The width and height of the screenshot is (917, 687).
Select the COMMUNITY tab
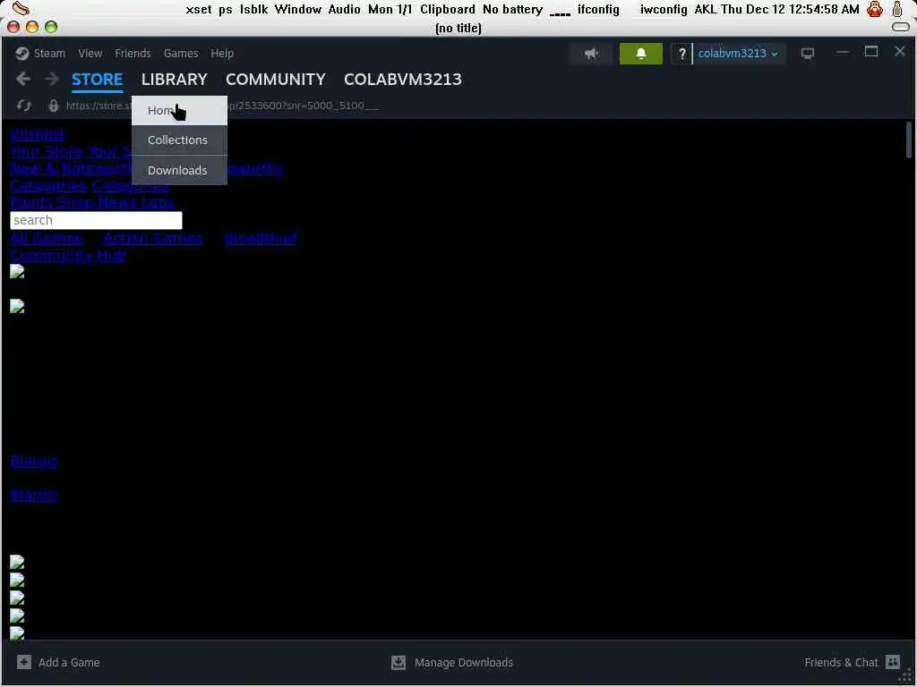tap(276, 80)
